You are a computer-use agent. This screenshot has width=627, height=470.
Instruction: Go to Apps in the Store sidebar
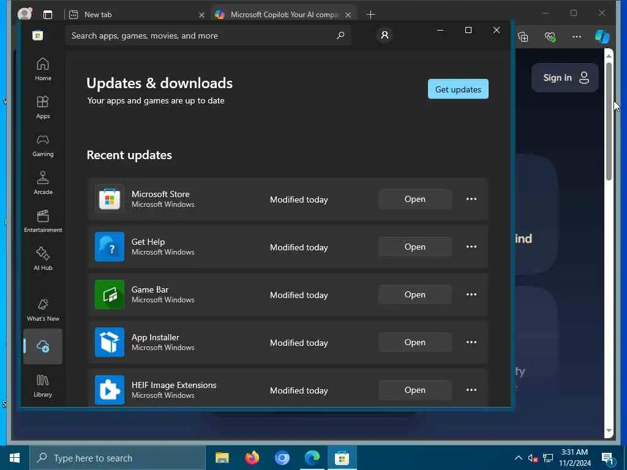click(43, 108)
